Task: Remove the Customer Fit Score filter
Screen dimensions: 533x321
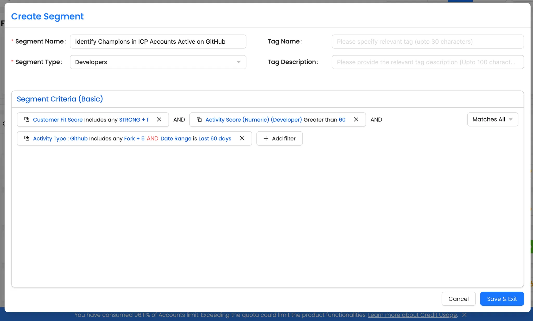Action: 159,119
